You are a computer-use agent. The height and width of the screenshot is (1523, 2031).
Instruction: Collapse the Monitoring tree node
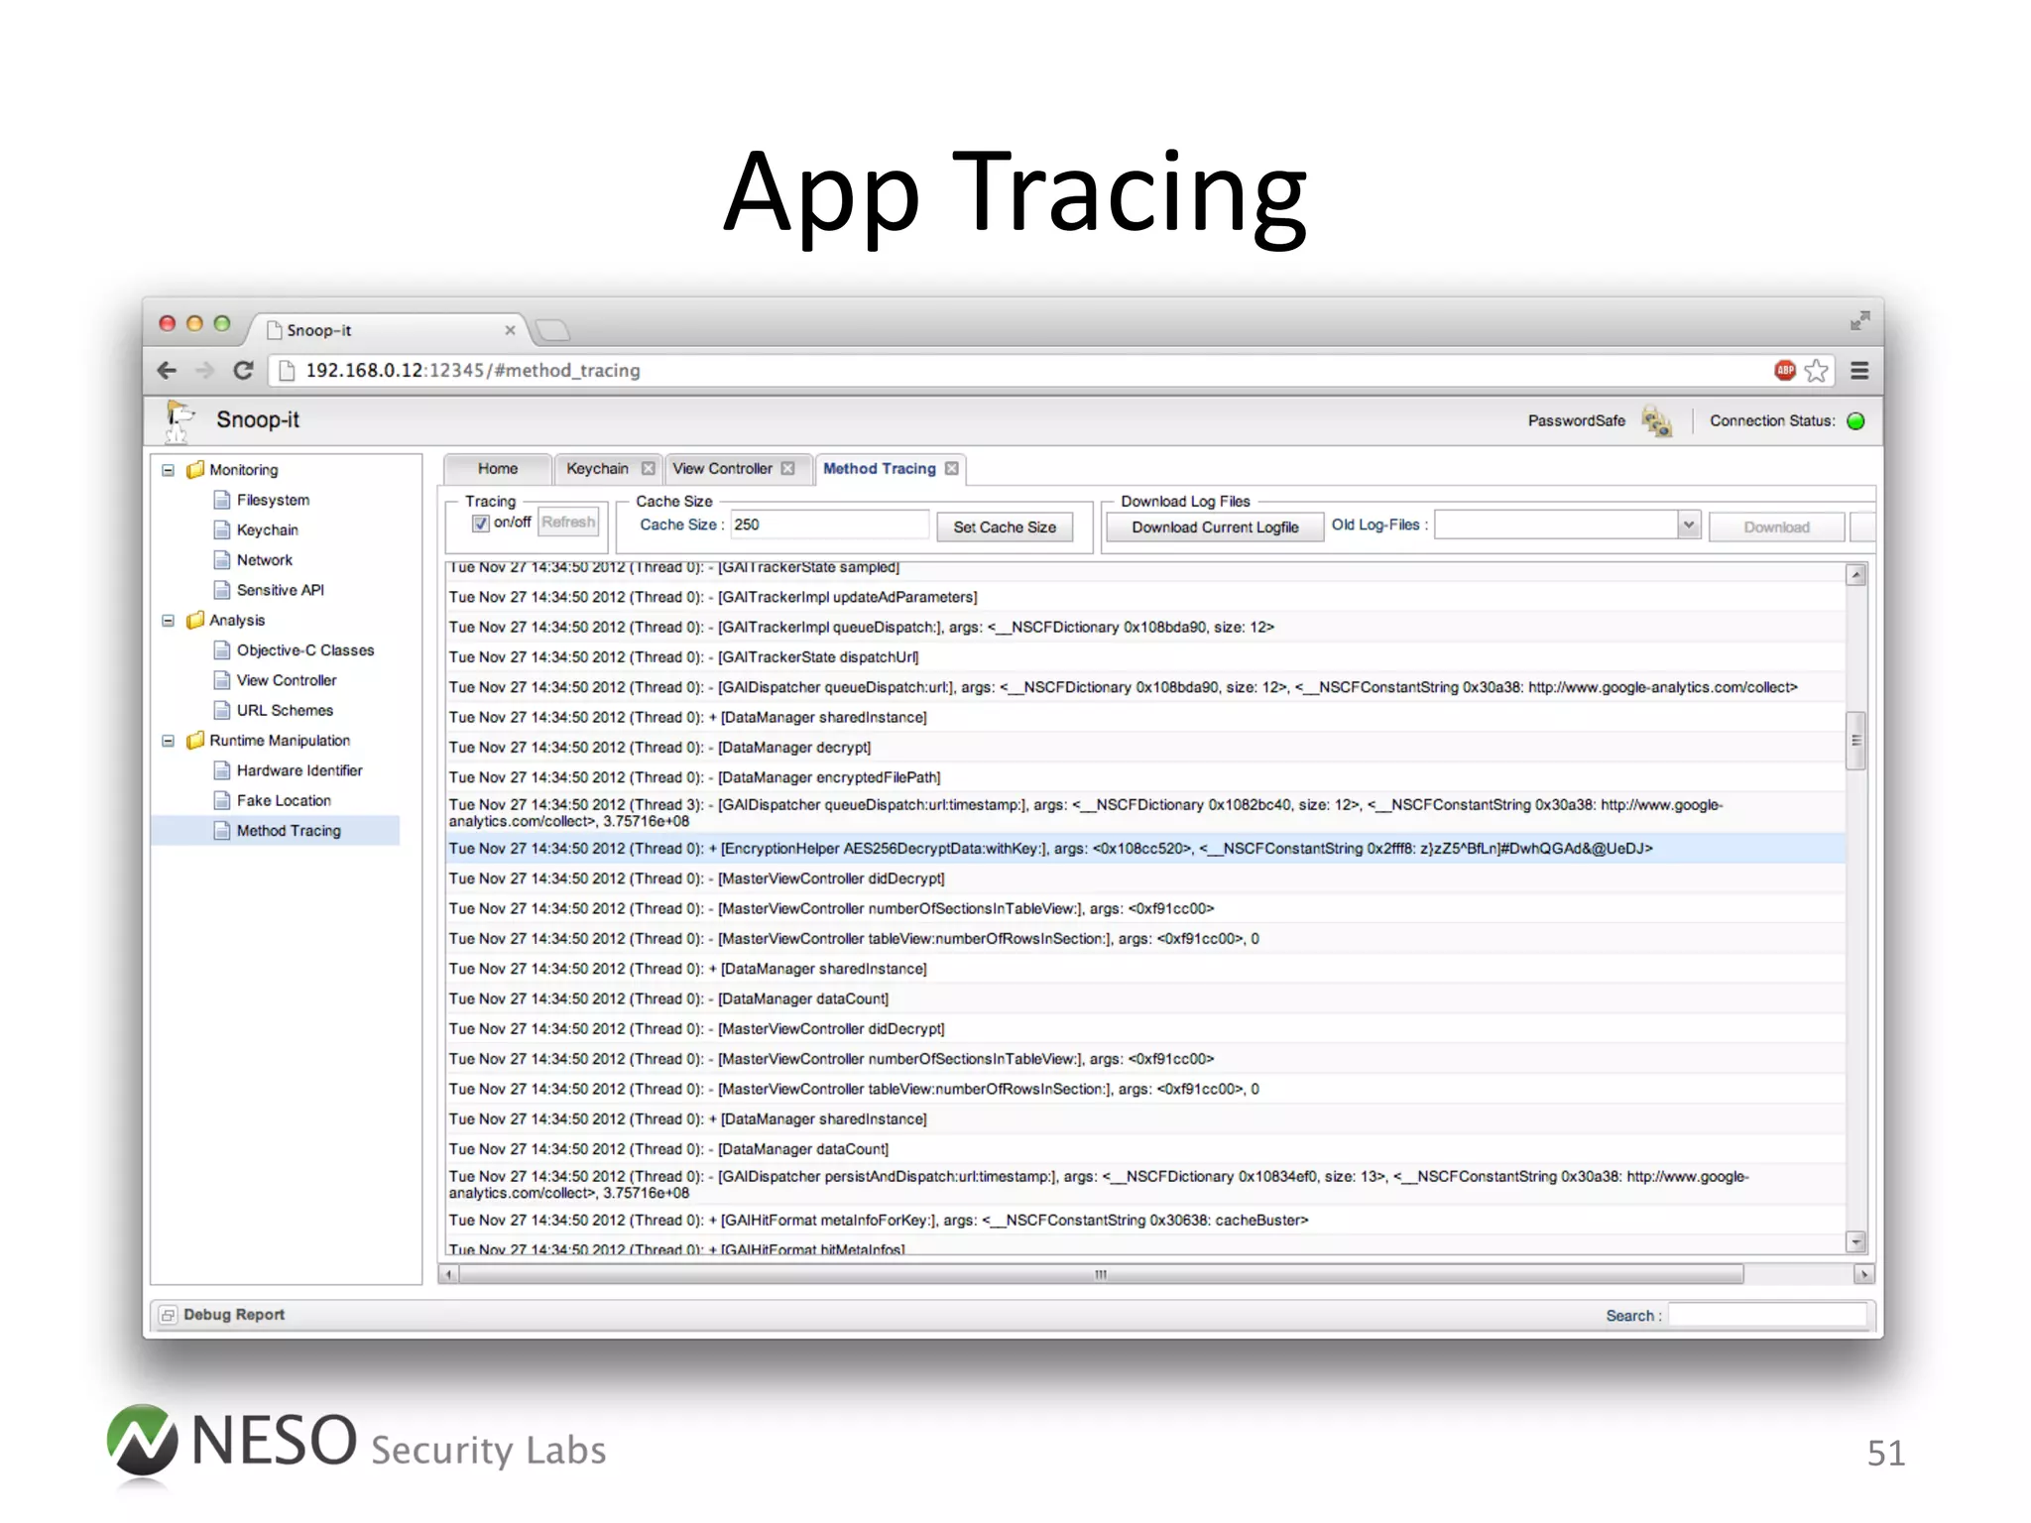[169, 470]
